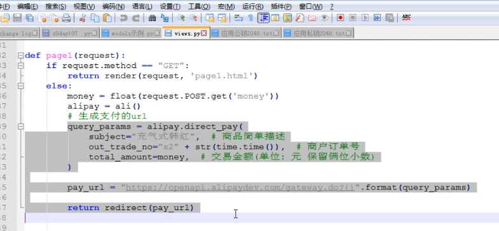This screenshot has height=231, width=499.
Task: Open the Function List toolbar icon
Action: pyautogui.click(x=300, y=18)
